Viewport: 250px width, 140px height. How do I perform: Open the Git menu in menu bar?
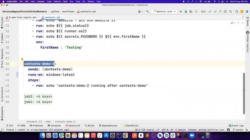(84, 2)
